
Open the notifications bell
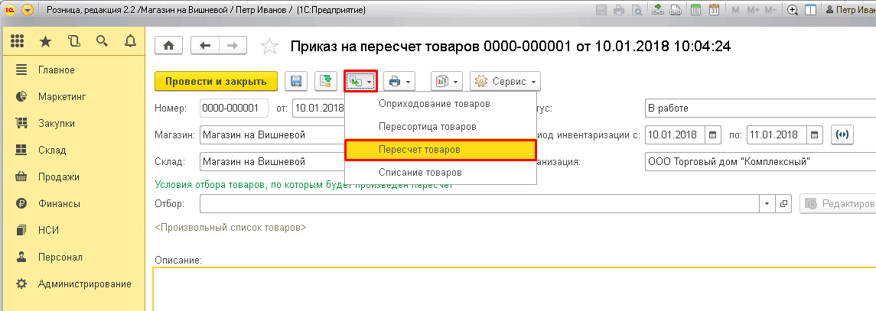(x=129, y=41)
